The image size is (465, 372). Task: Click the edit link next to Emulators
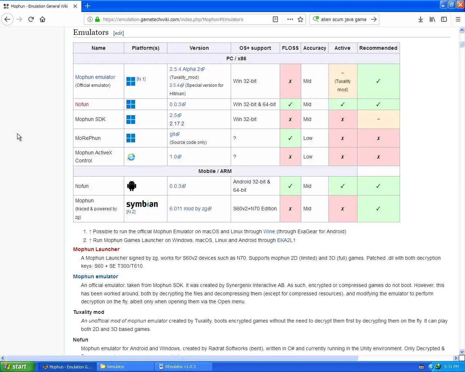coord(118,33)
